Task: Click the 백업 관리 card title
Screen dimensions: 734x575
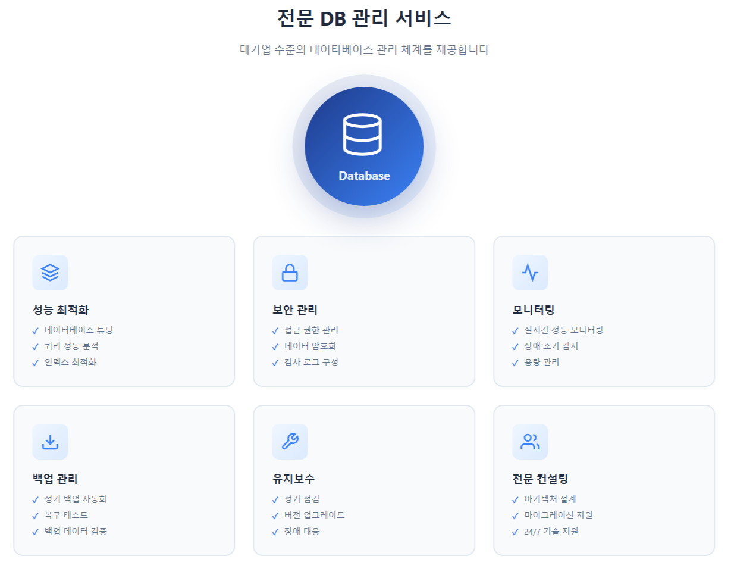Action: [55, 479]
